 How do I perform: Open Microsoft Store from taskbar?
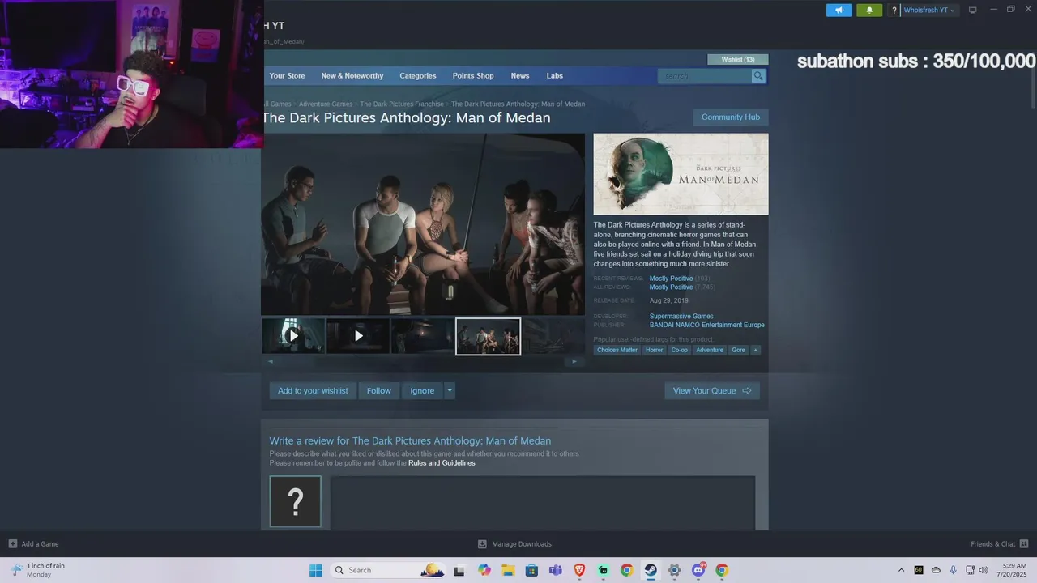coord(531,570)
